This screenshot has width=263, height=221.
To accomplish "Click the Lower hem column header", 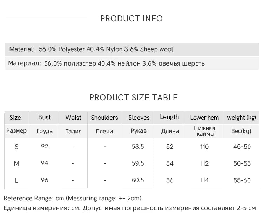I will (x=204, y=118).
